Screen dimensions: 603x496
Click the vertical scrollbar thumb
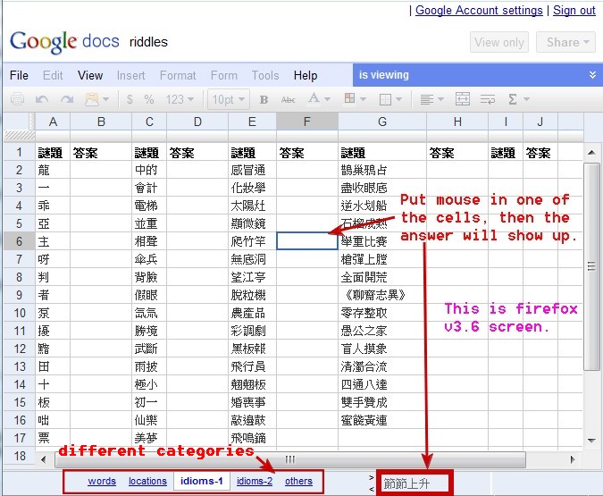tap(592, 266)
